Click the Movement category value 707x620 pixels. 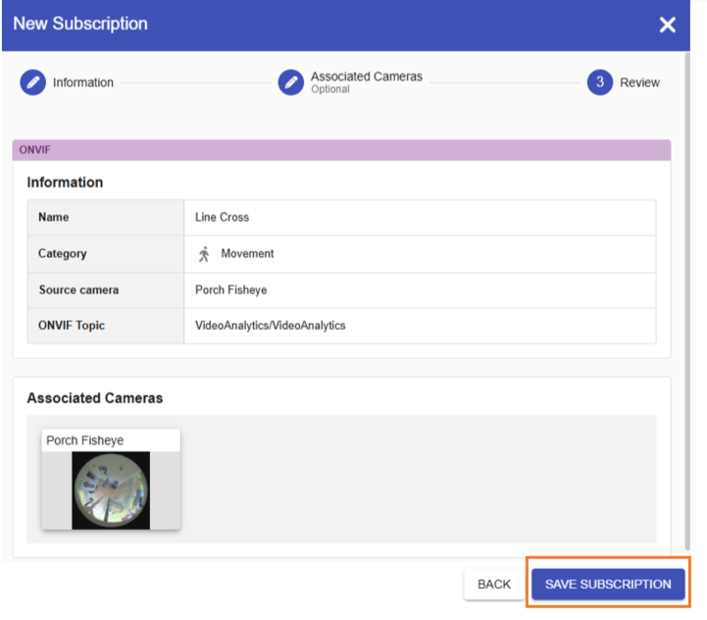point(247,254)
